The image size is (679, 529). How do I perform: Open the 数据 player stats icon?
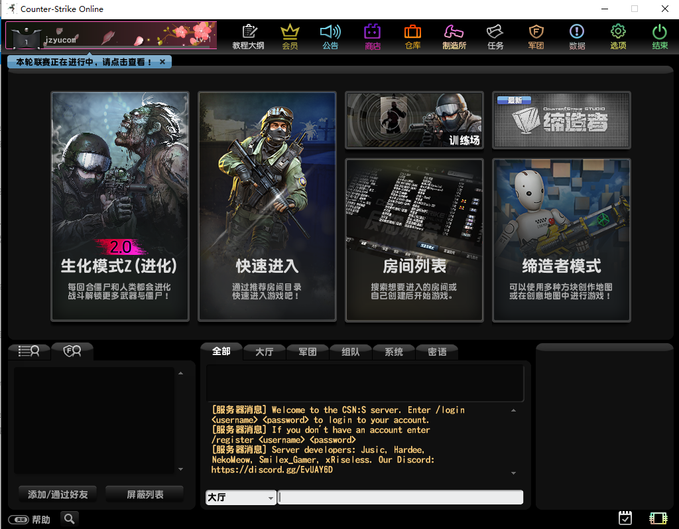pyautogui.click(x=576, y=37)
